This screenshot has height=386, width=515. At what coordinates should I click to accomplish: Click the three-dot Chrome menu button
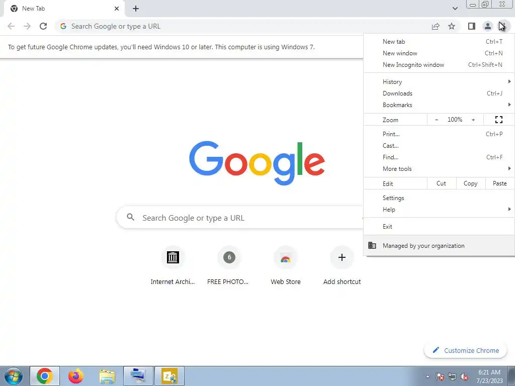(504, 26)
